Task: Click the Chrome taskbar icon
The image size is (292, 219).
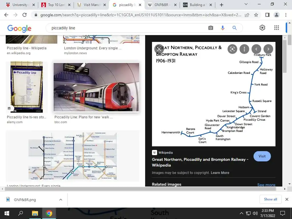Action: click(x=49, y=213)
